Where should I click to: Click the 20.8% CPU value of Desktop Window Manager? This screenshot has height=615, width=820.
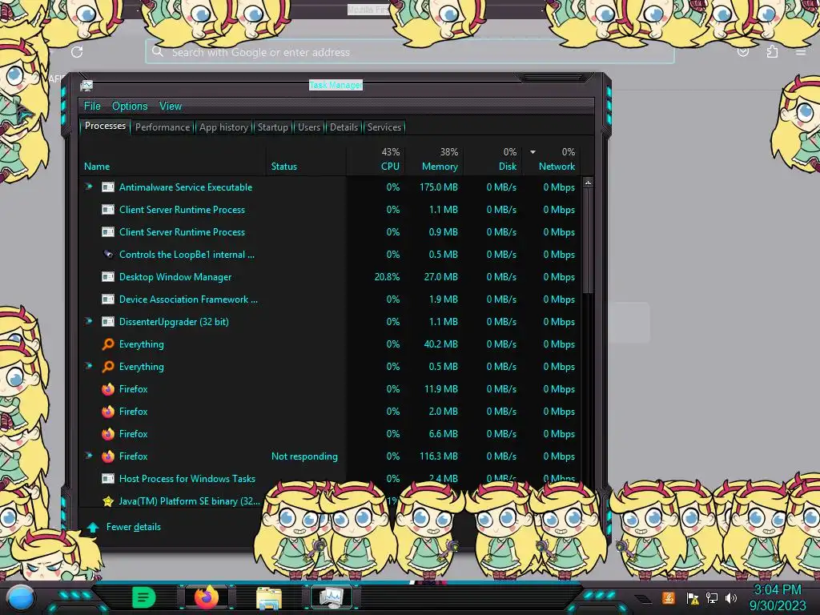(x=387, y=277)
